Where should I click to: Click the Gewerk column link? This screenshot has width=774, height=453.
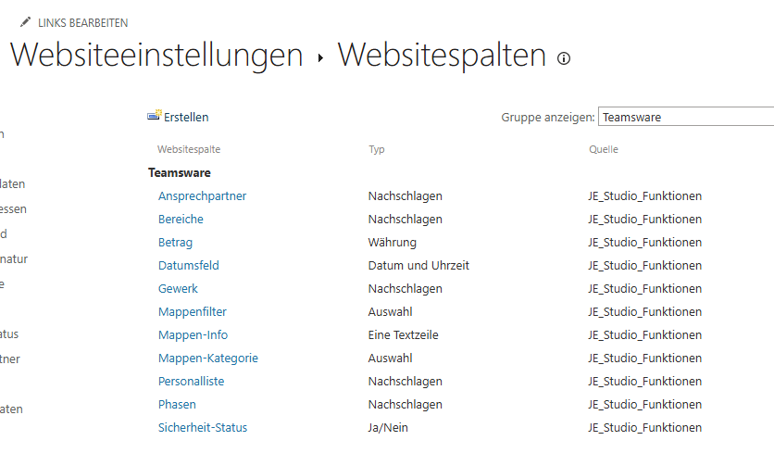178,289
